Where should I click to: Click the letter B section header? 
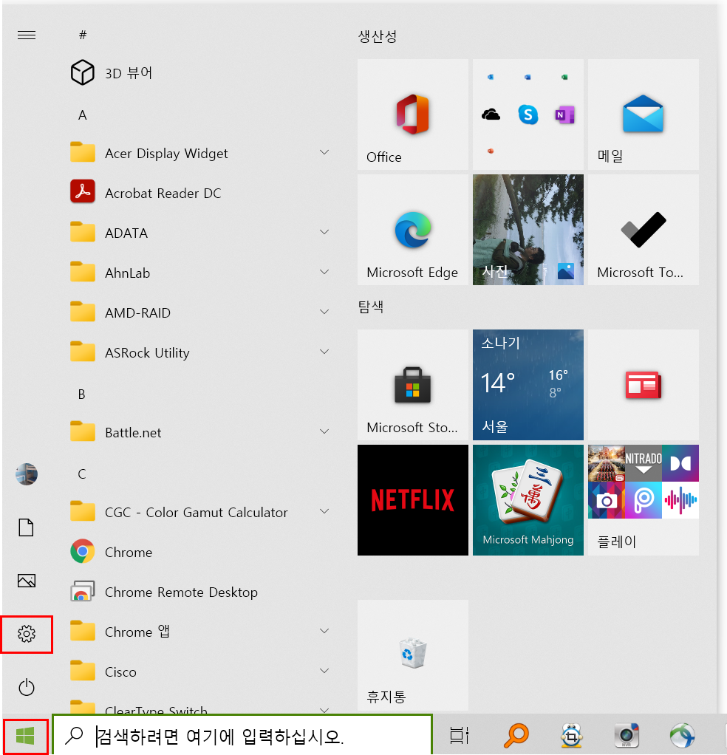point(82,394)
